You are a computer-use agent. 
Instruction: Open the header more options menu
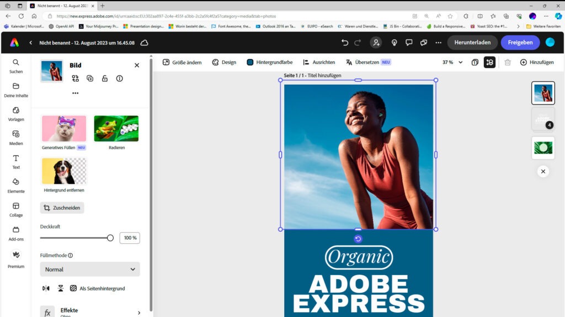(x=438, y=42)
